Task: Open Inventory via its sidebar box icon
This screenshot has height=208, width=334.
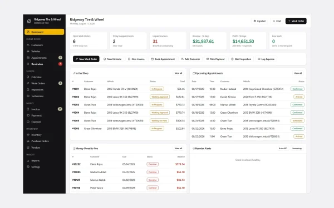Action: click(28, 135)
